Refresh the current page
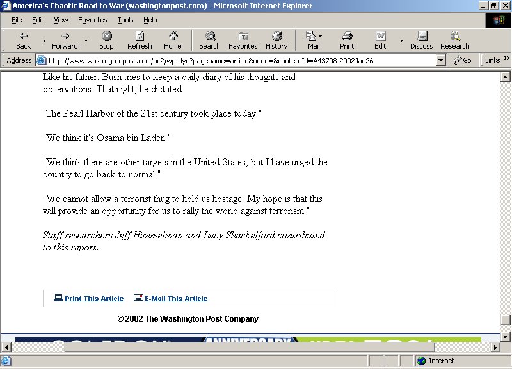The width and height of the screenshot is (512, 369). (140, 40)
